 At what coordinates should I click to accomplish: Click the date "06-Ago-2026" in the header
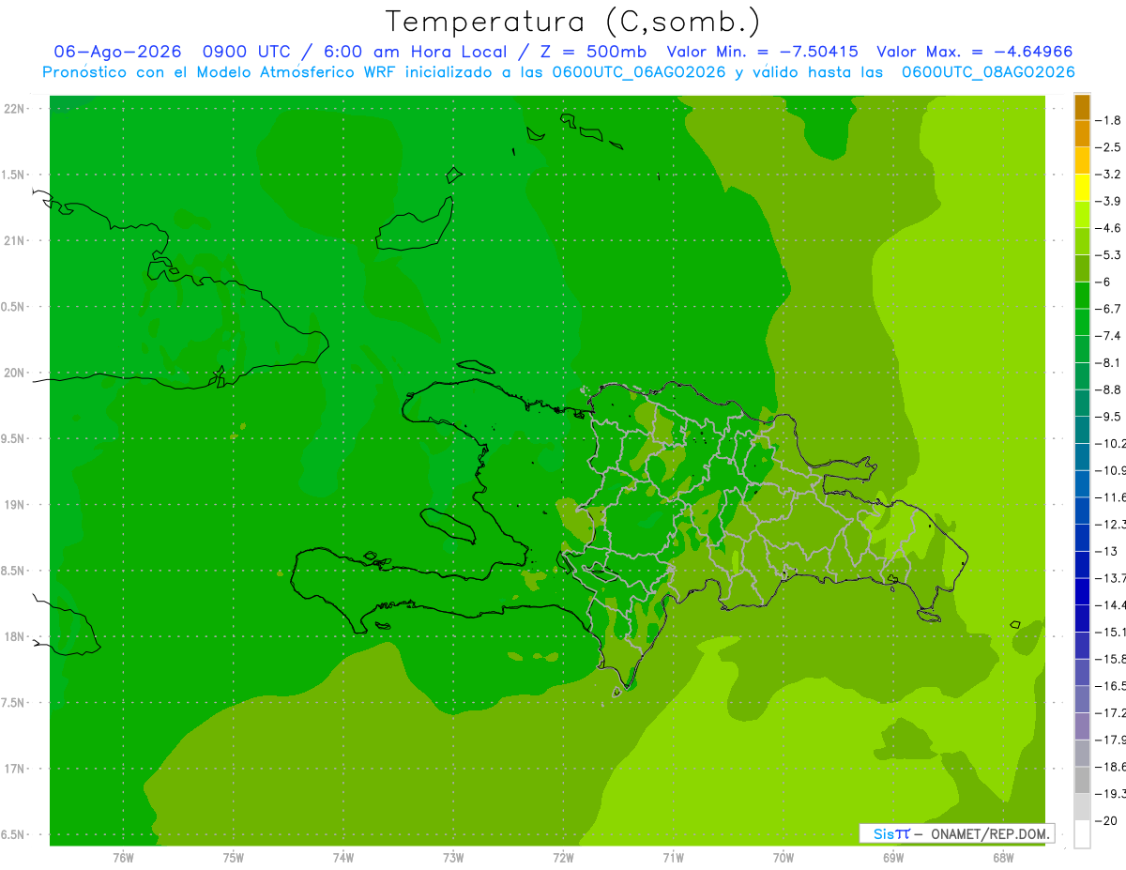click(x=117, y=53)
